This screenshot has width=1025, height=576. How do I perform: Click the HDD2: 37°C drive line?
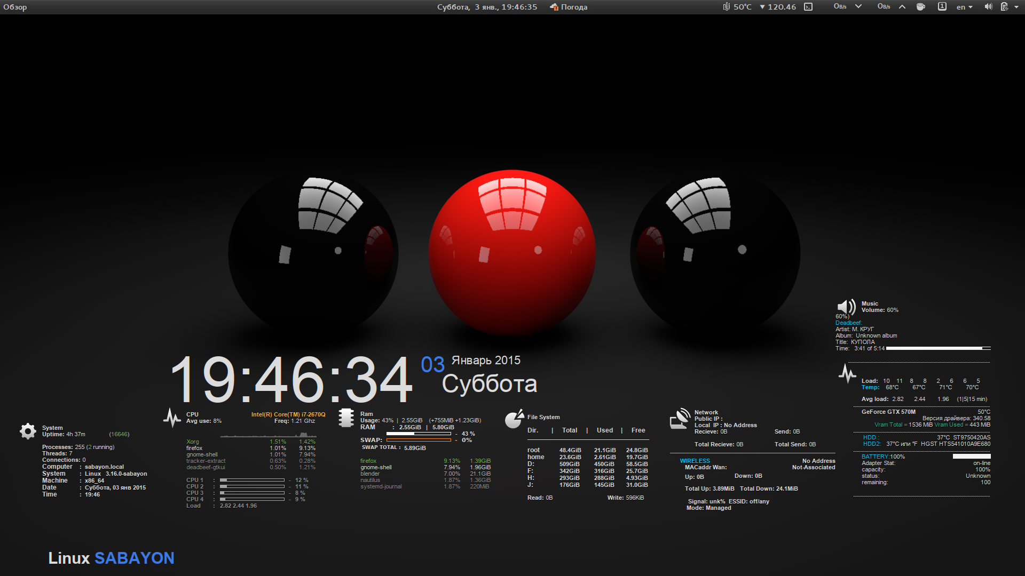(927, 444)
